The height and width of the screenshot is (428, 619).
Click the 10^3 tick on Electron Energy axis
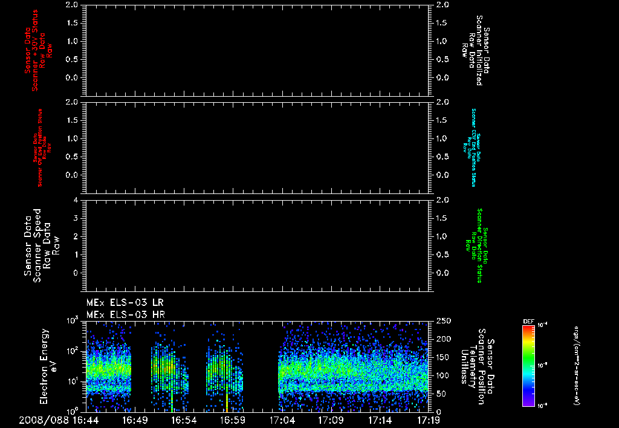coord(73,322)
